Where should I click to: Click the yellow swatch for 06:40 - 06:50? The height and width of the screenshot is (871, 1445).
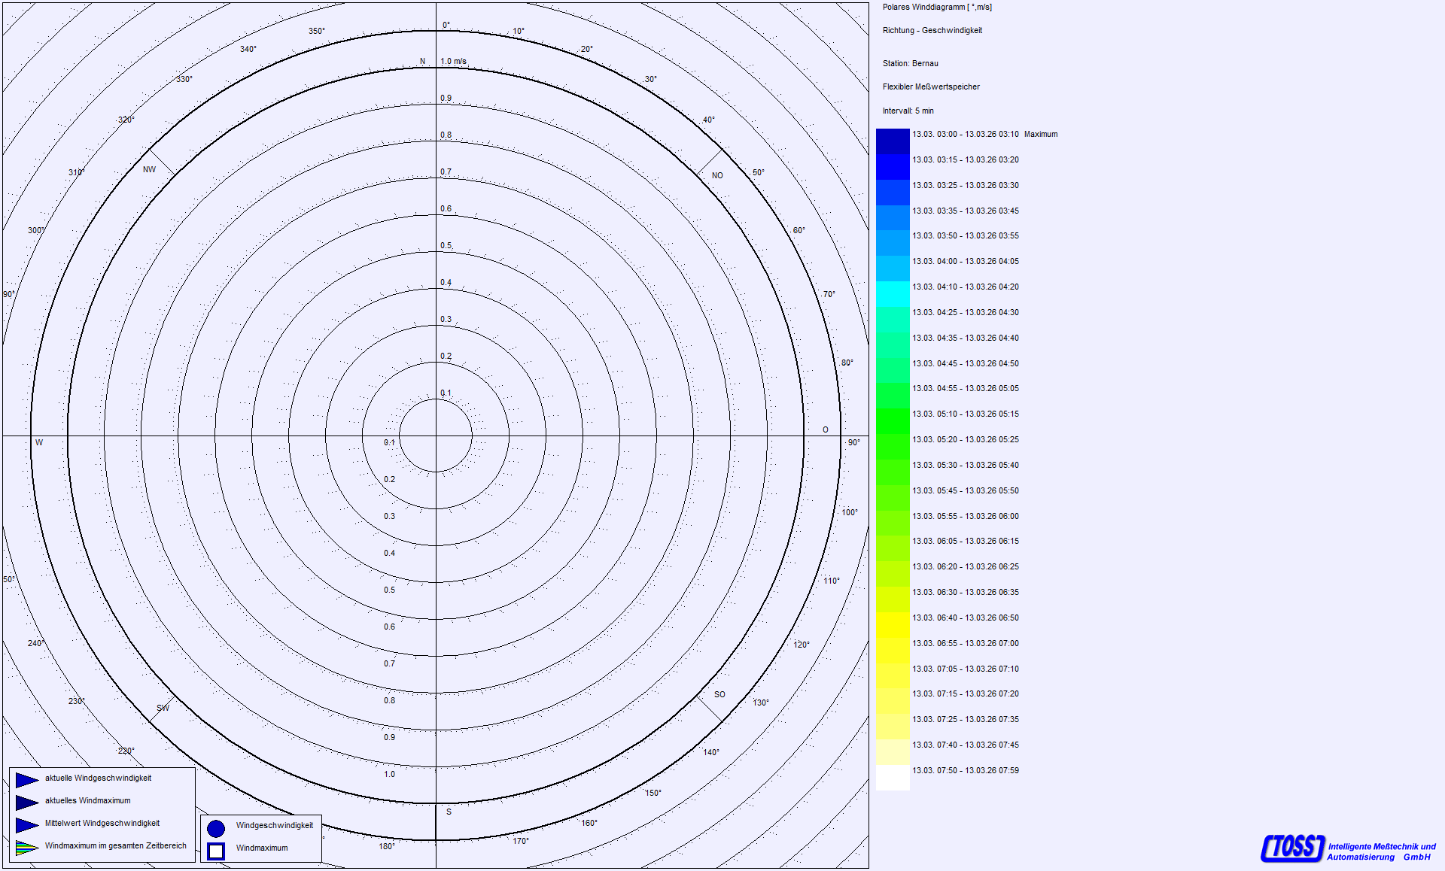pyautogui.click(x=893, y=624)
